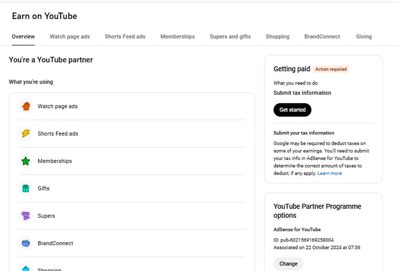399x271 pixels.
Task: Open the Giving tab
Action: tap(364, 36)
